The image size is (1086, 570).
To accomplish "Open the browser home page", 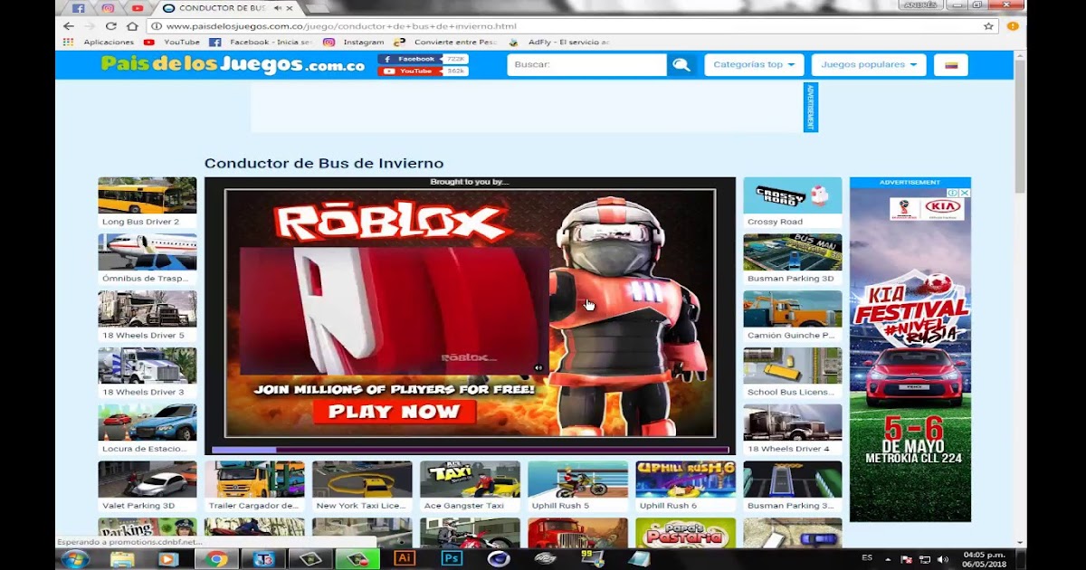I will (132, 26).
